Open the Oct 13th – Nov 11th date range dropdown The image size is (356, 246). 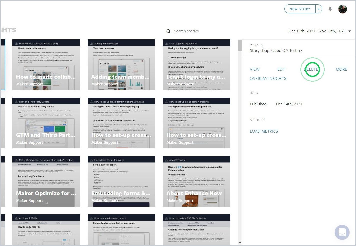[320, 31]
